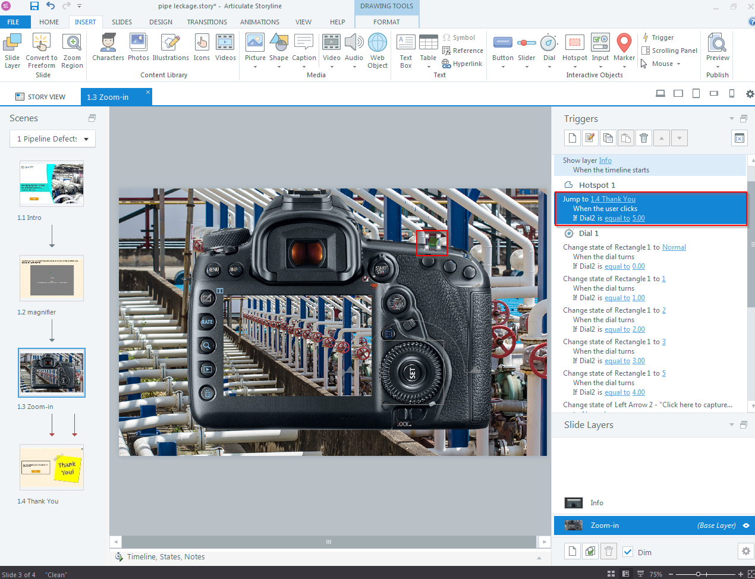Viewport: 755px width, 579px height.
Task: Open Content Library Photos
Action: (x=139, y=48)
